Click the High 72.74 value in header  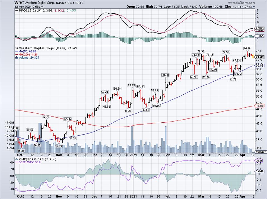click(x=154, y=7)
